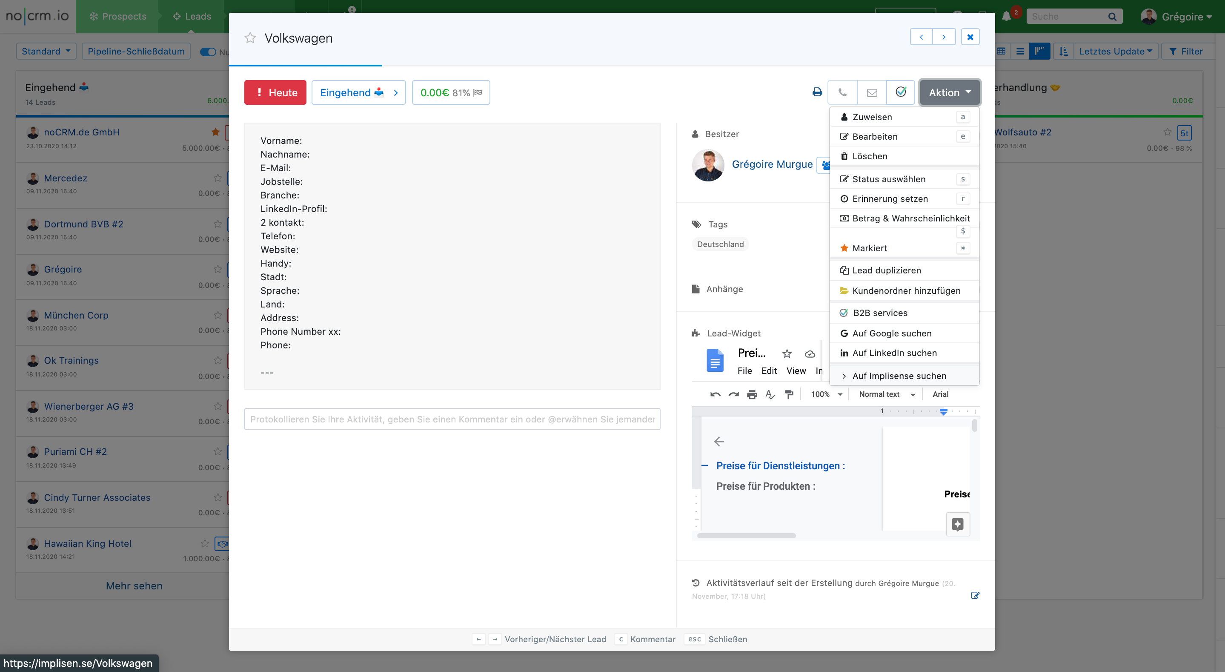Go to previous lead arrow
The height and width of the screenshot is (672, 1225).
click(x=921, y=37)
